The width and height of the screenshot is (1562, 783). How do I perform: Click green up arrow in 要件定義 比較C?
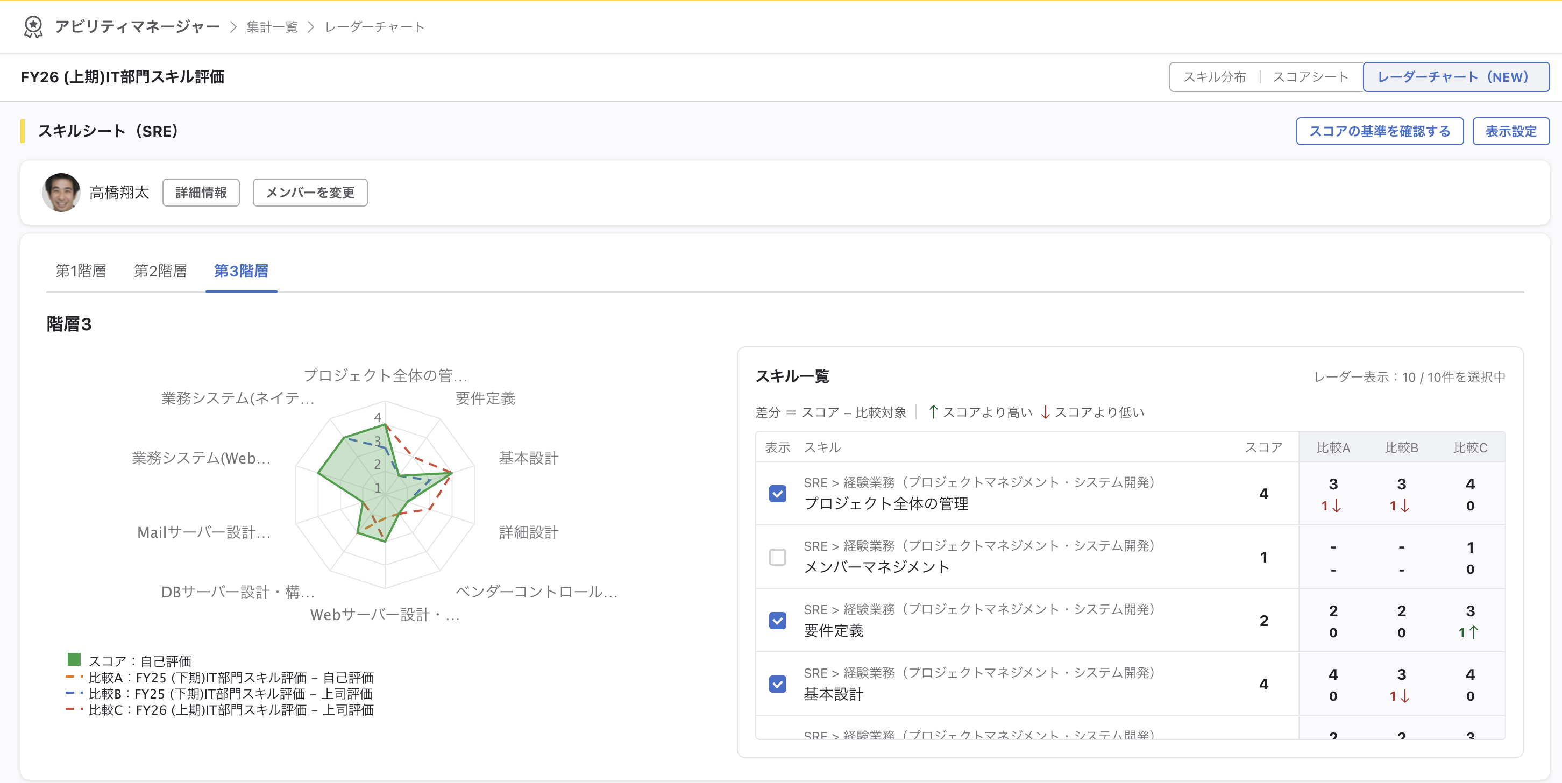click(x=1474, y=633)
